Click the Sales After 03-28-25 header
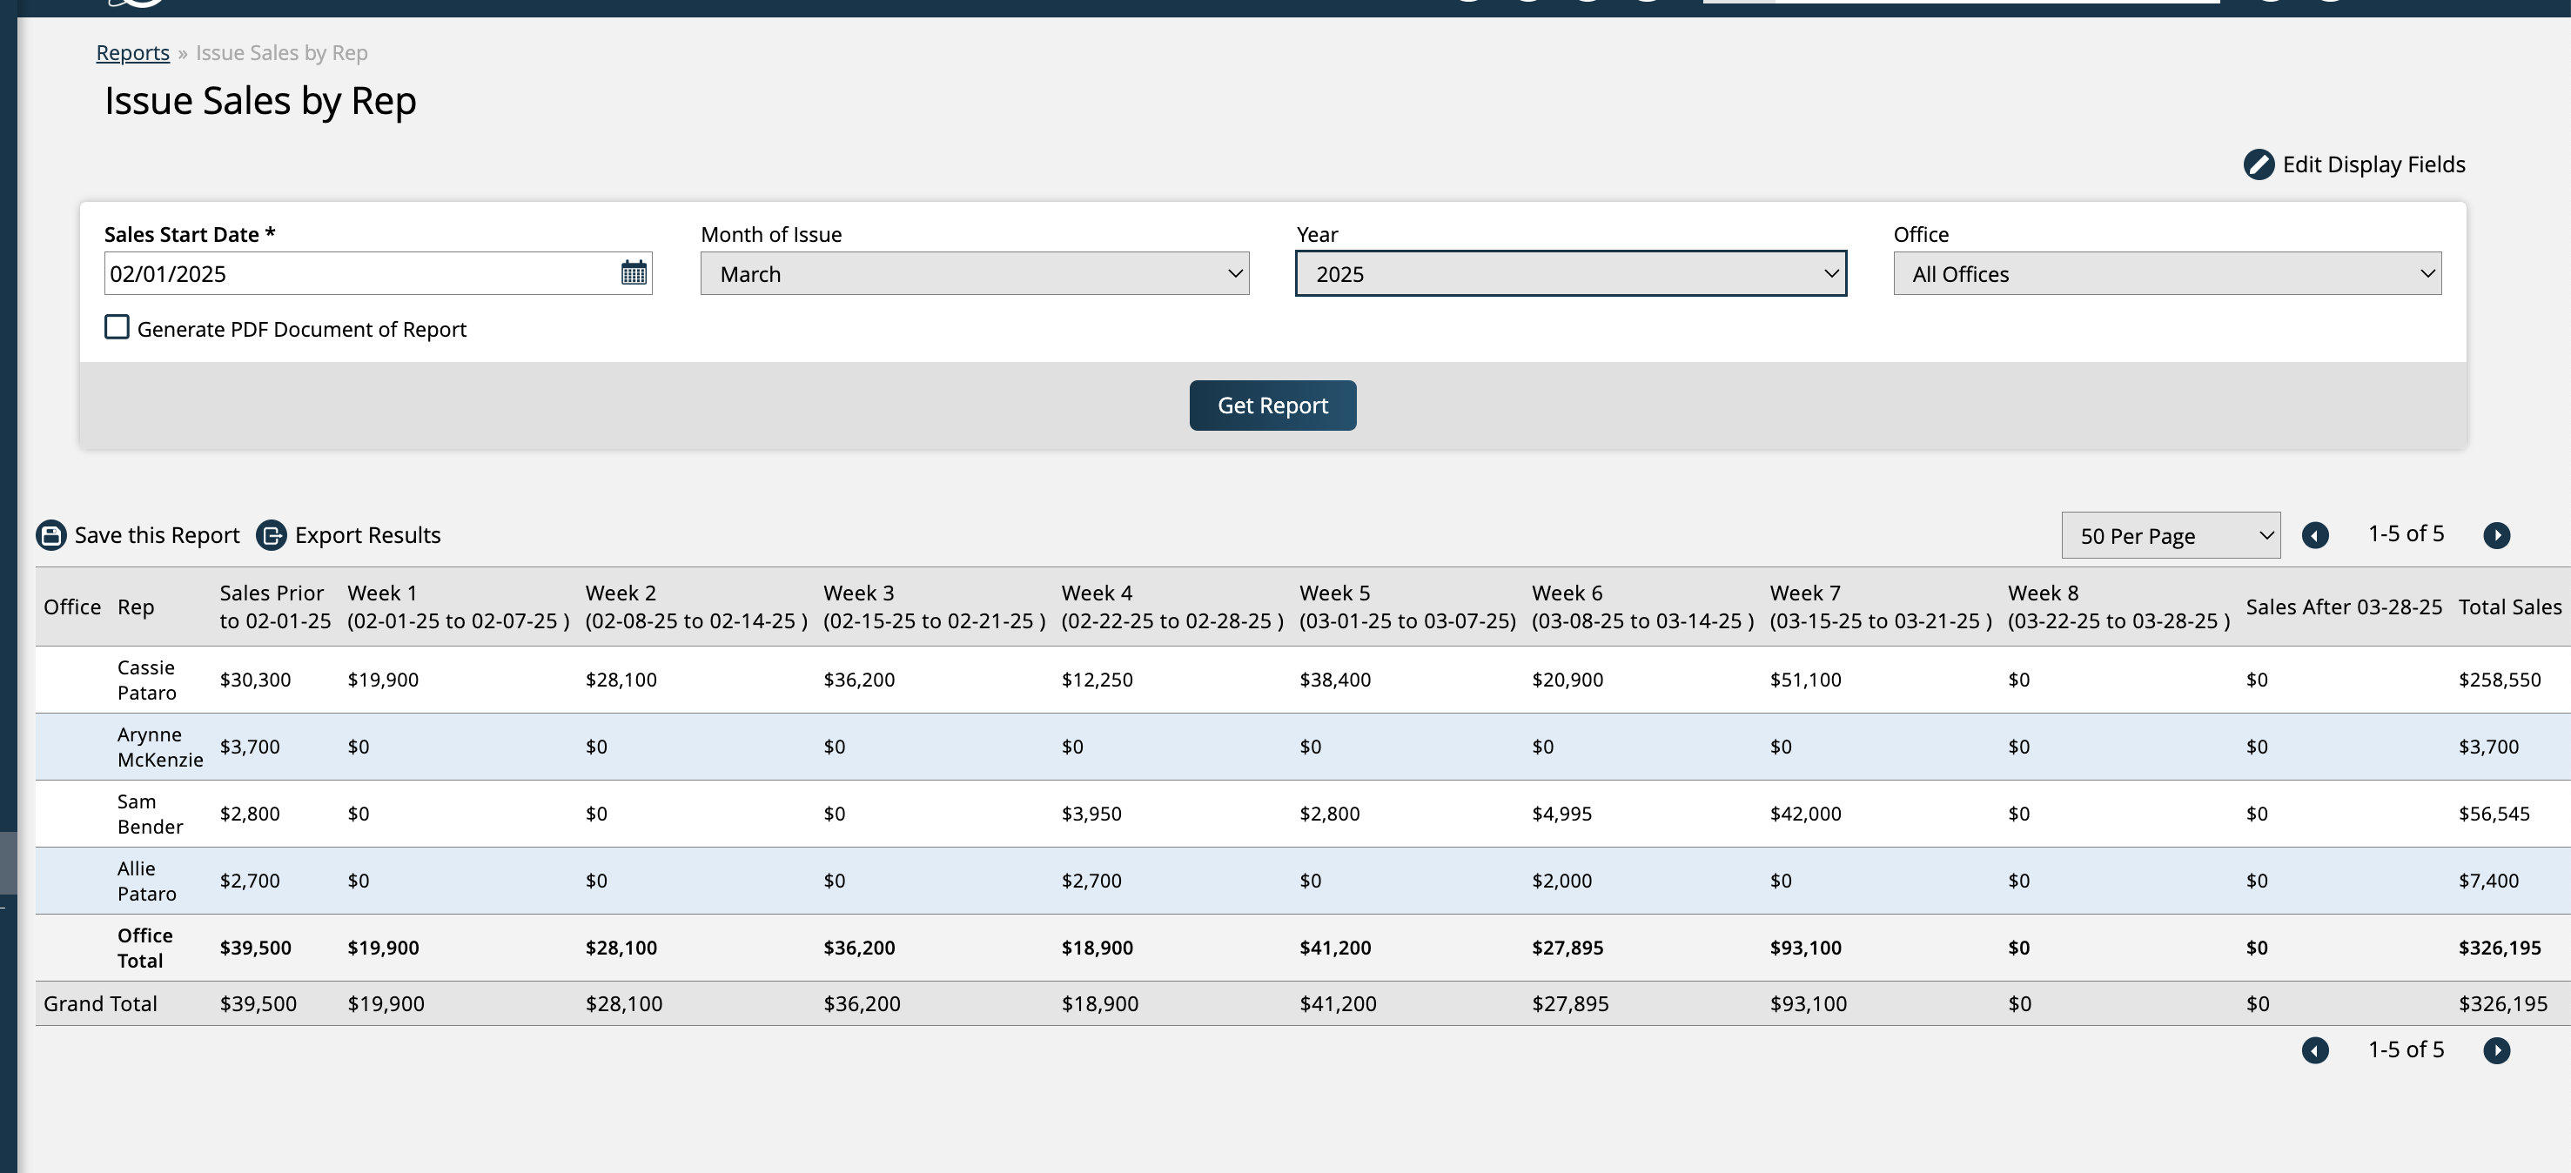 [x=2344, y=607]
